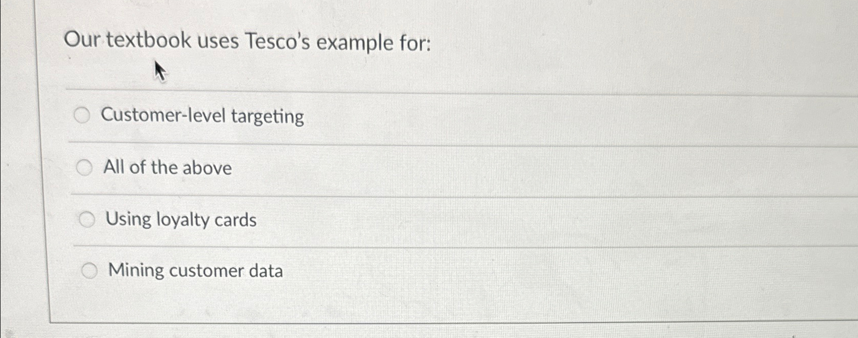Screen dimensions: 858x338
Task: Click the Mining customer data answer text
Action: 195,270
